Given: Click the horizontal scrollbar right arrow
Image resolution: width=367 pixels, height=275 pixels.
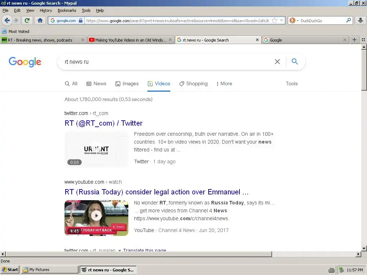Looking at the screenshot, I should coord(358,254).
